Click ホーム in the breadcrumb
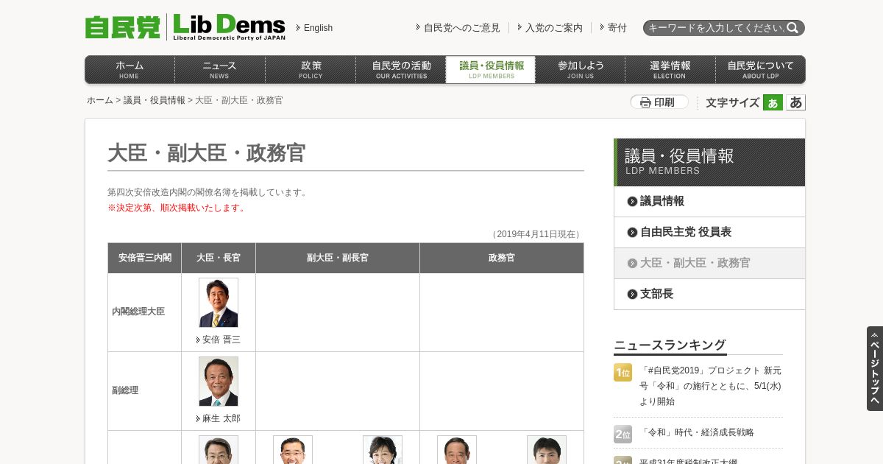This screenshot has height=464, width=883. coord(100,100)
